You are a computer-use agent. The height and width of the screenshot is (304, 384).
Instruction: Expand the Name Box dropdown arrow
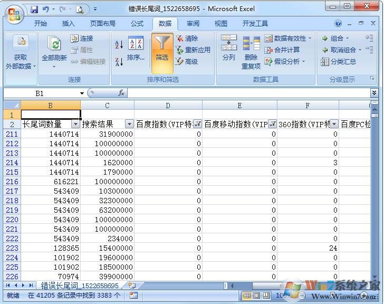click(x=82, y=93)
